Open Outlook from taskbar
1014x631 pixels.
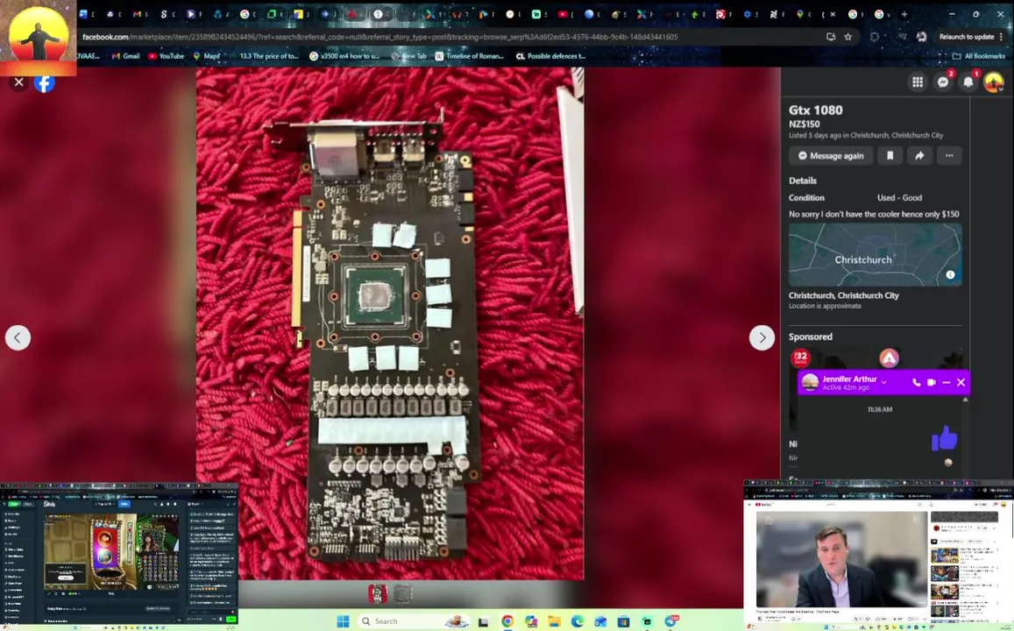(x=600, y=621)
